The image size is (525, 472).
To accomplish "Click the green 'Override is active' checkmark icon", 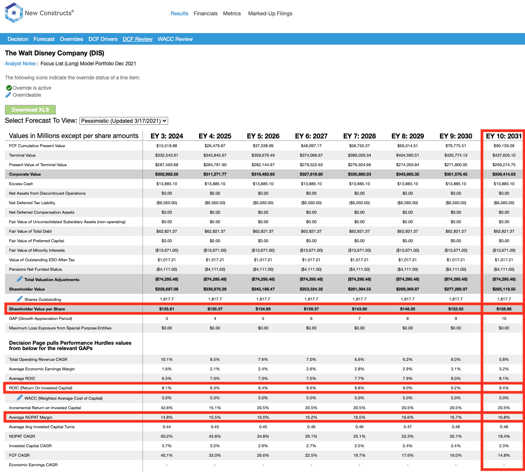I will (9, 88).
